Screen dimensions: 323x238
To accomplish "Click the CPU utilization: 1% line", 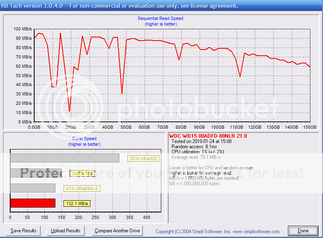I will [198, 152].
